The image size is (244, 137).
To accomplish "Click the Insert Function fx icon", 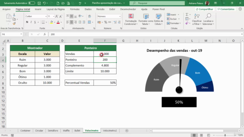I will 45,34.
